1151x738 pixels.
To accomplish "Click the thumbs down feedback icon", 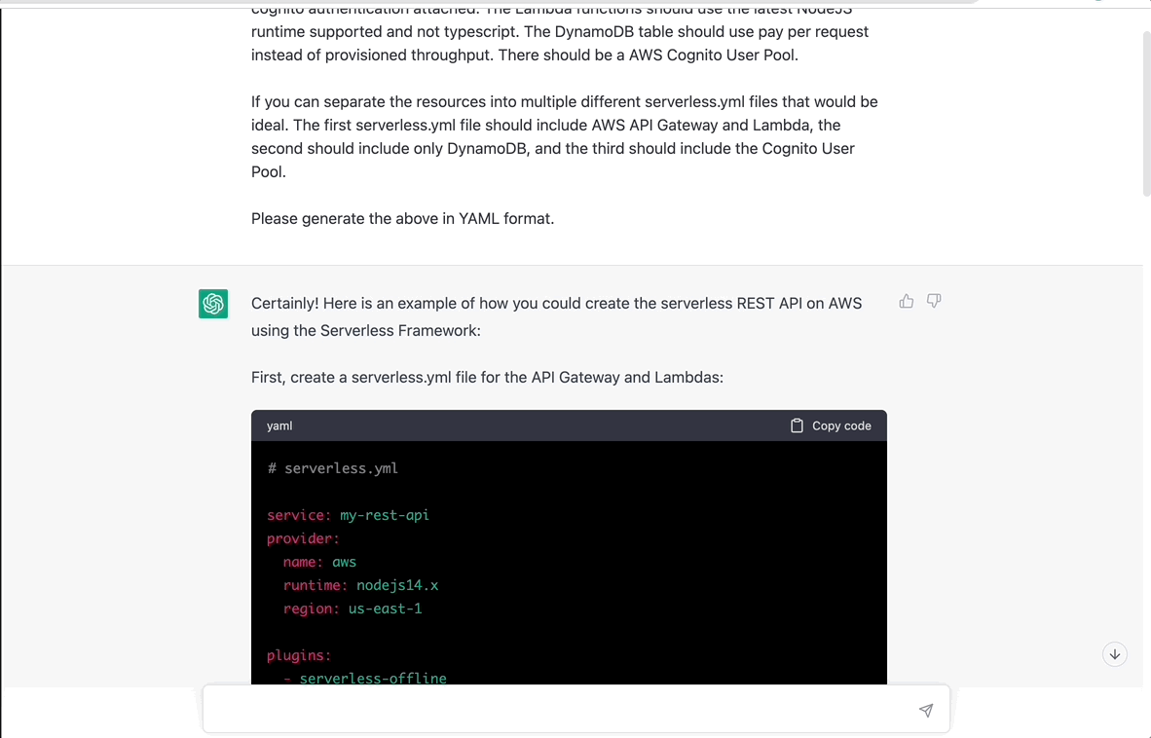I will tap(934, 302).
